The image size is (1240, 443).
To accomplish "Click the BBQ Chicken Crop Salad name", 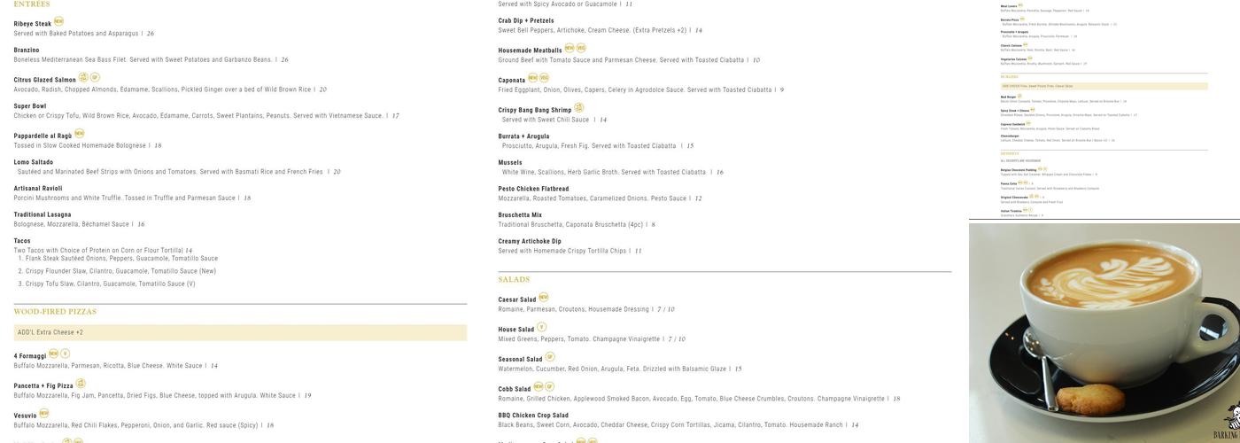I will 533,416.
